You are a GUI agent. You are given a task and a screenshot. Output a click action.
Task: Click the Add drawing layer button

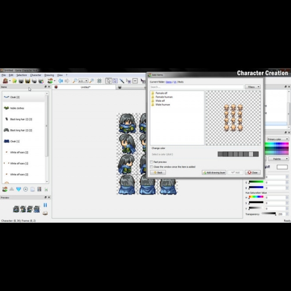[x=214, y=172]
